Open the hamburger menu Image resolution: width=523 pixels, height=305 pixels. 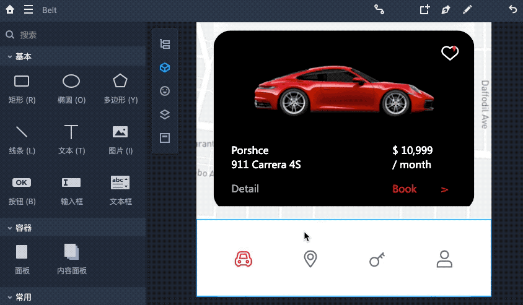click(x=29, y=10)
